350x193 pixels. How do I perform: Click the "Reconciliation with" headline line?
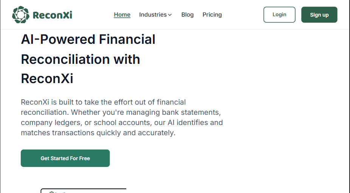(x=81, y=59)
